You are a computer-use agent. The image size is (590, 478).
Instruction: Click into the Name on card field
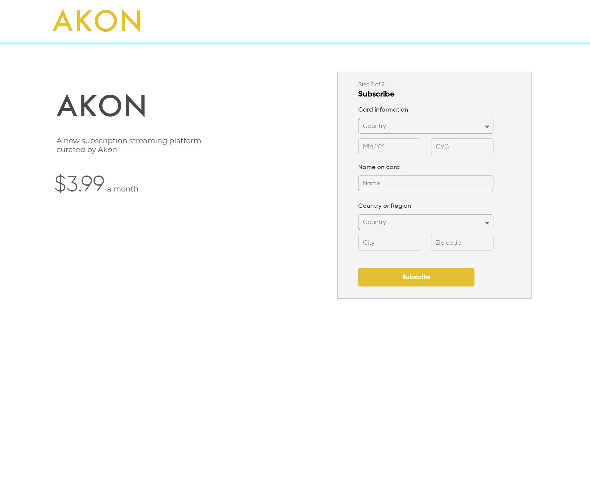coord(426,183)
